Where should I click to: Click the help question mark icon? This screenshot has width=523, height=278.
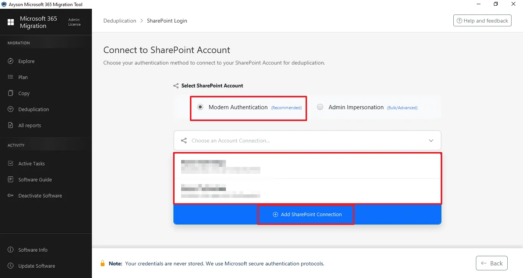point(459,21)
